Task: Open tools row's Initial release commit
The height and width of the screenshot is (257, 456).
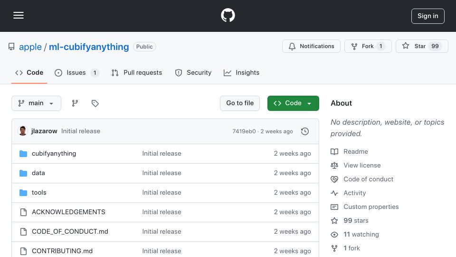Action: 161,193
